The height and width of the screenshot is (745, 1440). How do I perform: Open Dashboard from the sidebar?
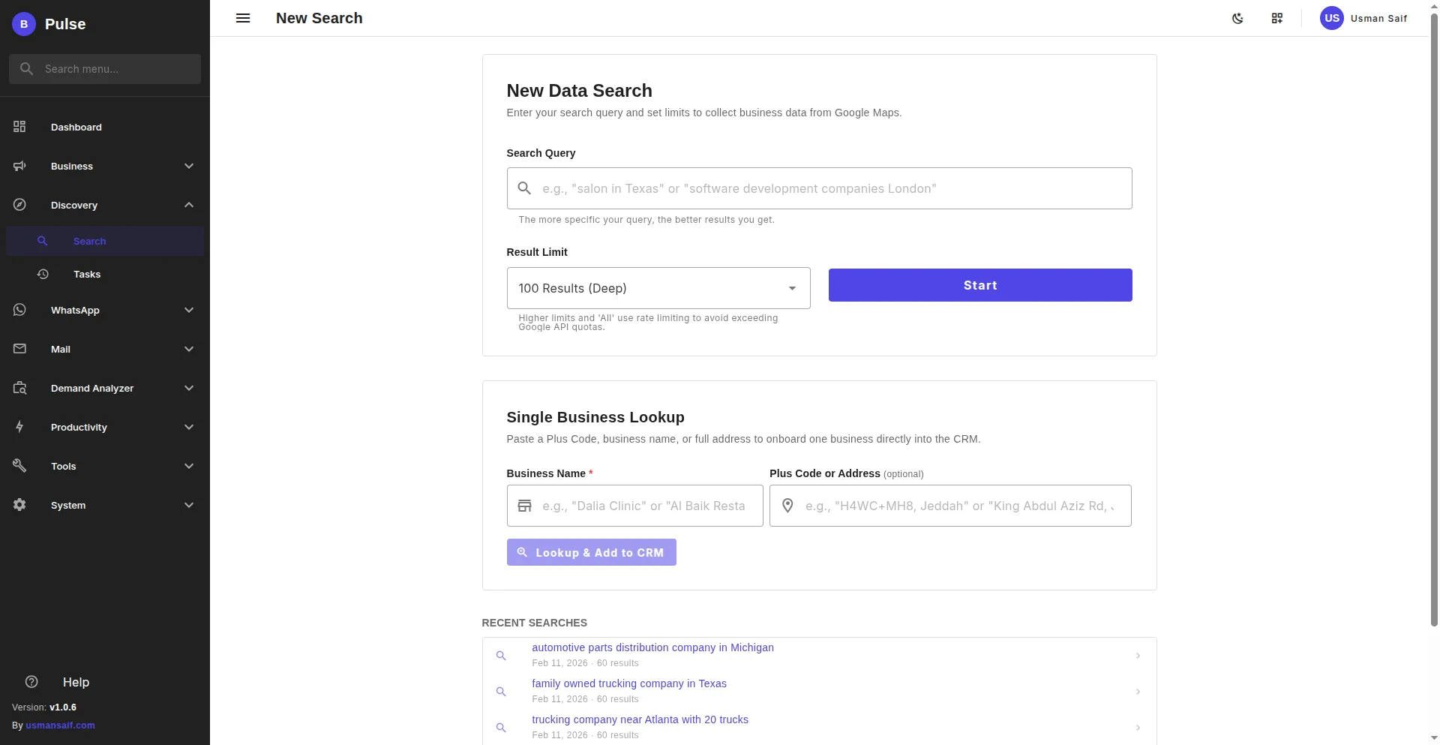point(105,127)
